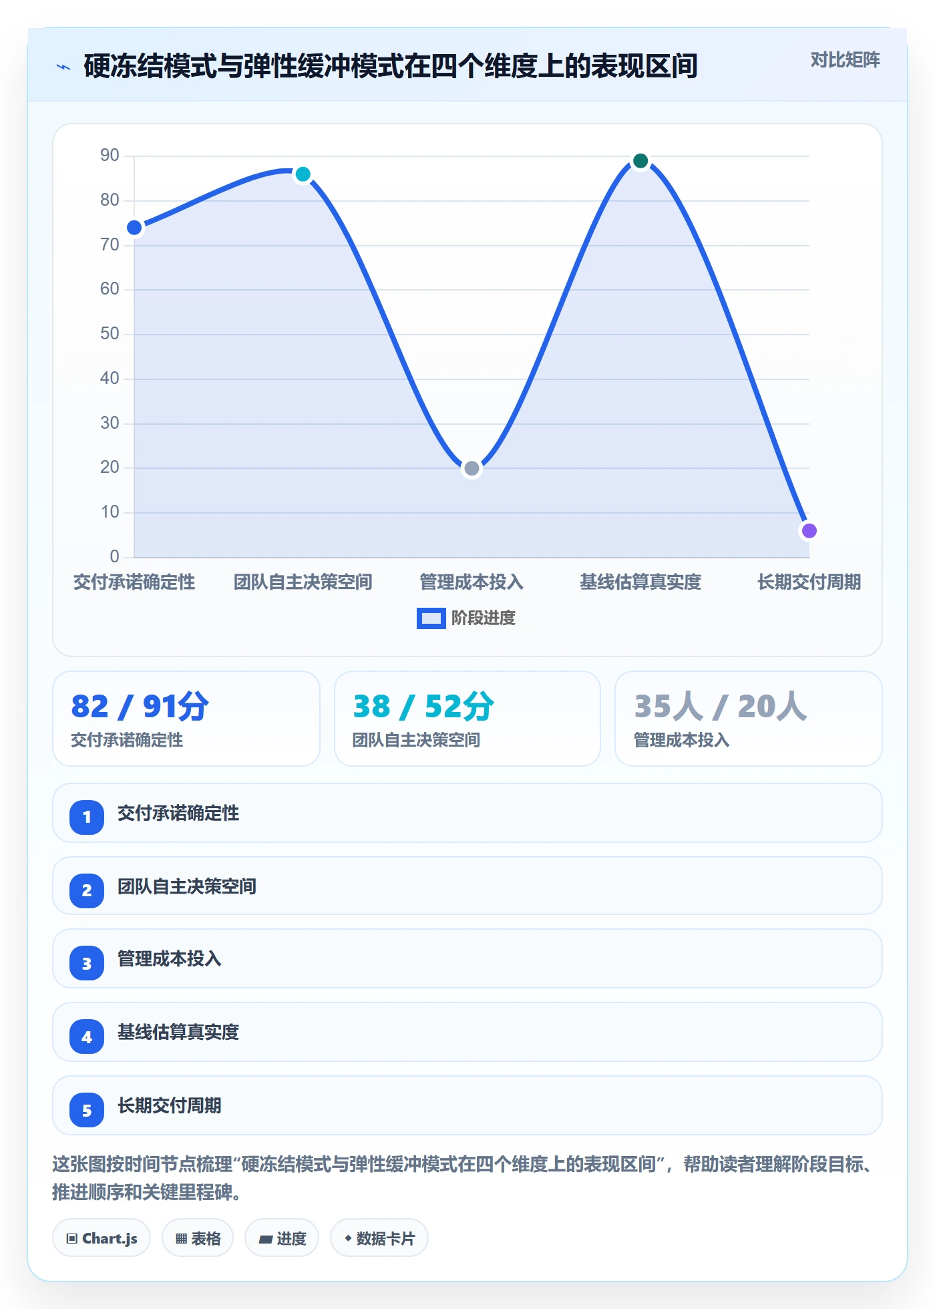This screenshot has width=935, height=1309.
Task: Select the purple data point for 长期交付周期
Action: coord(809,531)
